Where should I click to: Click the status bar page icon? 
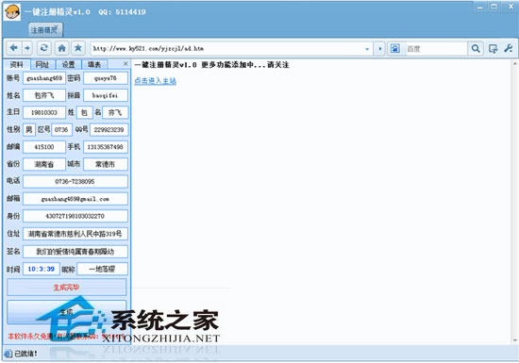(8, 354)
